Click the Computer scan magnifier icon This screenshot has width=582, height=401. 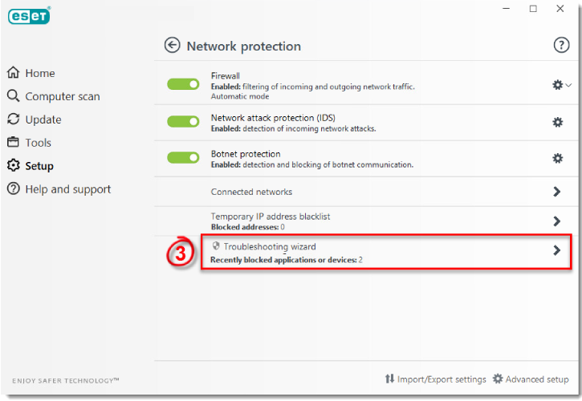[x=14, y=95]
